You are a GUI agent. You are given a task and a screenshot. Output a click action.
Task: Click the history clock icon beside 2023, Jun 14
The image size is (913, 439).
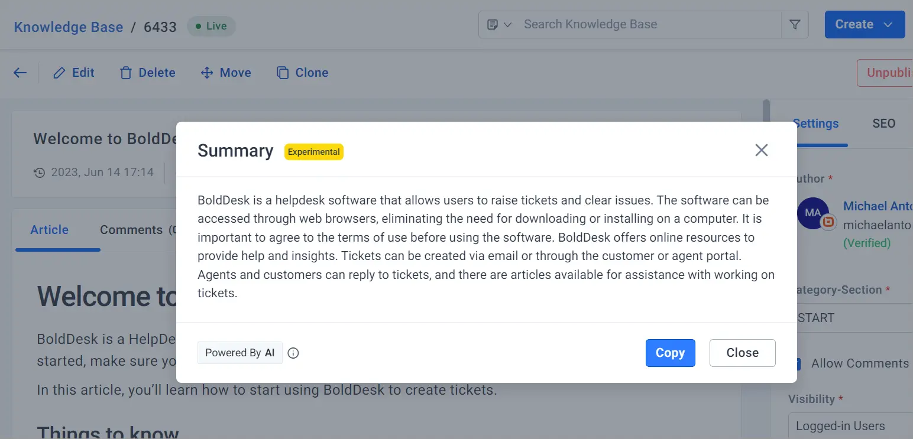40,173
